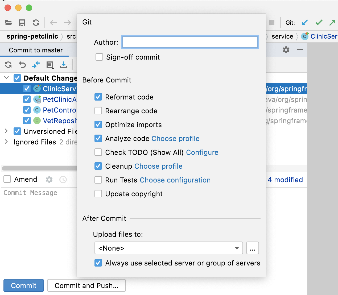Click the Synchronize icon in main toolbar
This screenshot has height=295, width=338.
coord(36,23)
